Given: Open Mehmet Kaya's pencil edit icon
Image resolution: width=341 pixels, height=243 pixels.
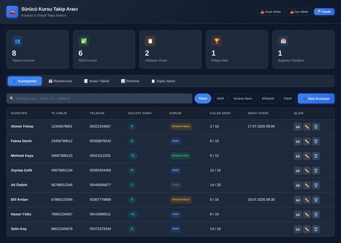Looking at the screenshot, I should (307, 156).
